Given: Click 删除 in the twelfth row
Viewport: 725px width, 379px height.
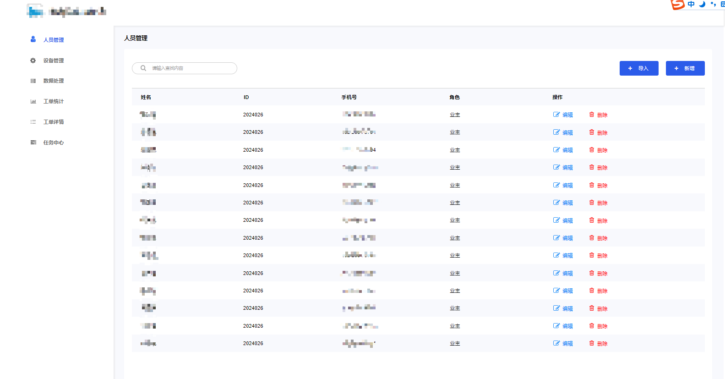Looking at the screenshot, I should tap(602, 308).
